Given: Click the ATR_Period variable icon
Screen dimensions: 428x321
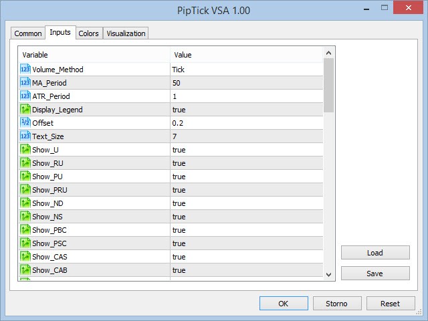Looking at the screenshot, I should coord(25,96).
